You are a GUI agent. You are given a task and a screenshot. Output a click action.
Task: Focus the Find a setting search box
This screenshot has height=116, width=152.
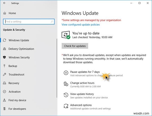click(x=29, y=22)
